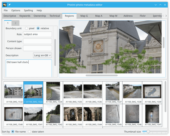Screen dimensions: 170x136
Task: Toggle the pin window icon
Action: coord(9,5)
